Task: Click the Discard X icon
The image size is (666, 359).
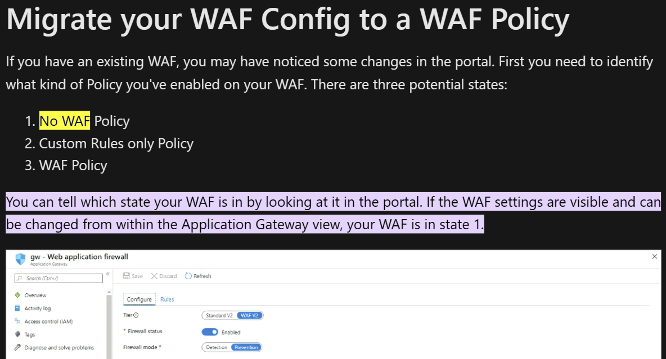Action: (x=154, y=276)
